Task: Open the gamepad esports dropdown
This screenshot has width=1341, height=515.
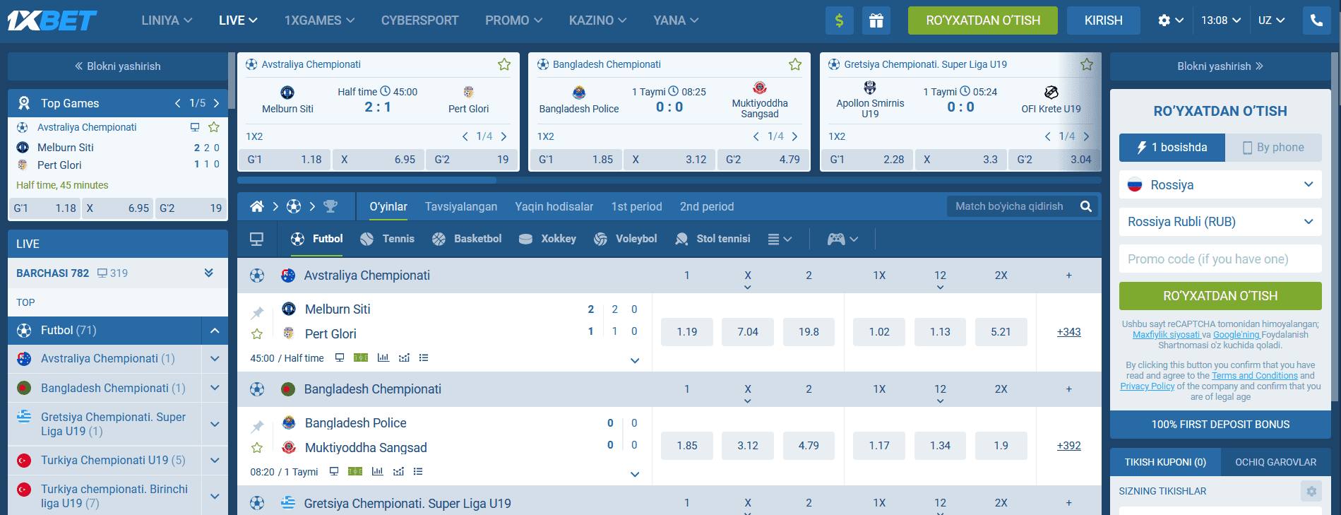Action: (842, 239)
